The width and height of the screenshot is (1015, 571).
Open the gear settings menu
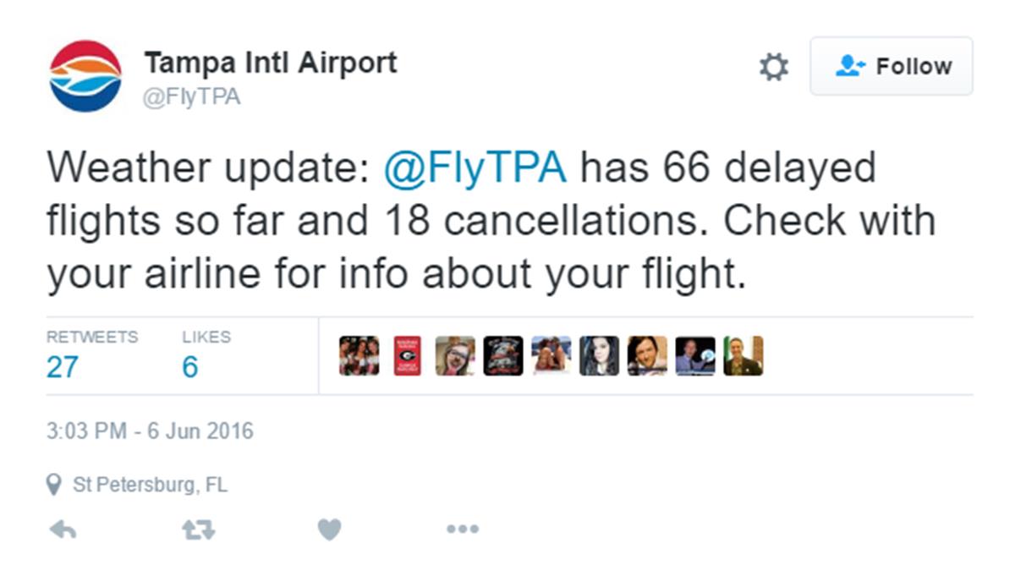(x=773, y=67)
